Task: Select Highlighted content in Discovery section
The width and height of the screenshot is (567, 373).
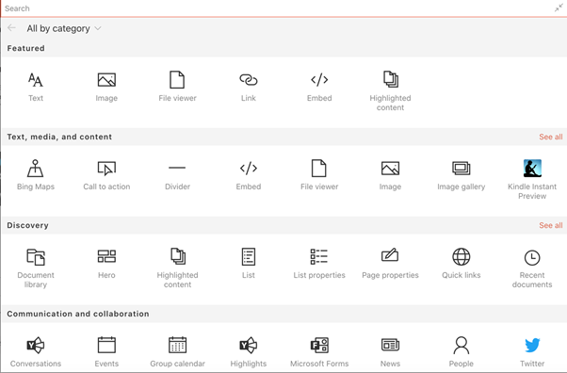Action: coord(177,268)
